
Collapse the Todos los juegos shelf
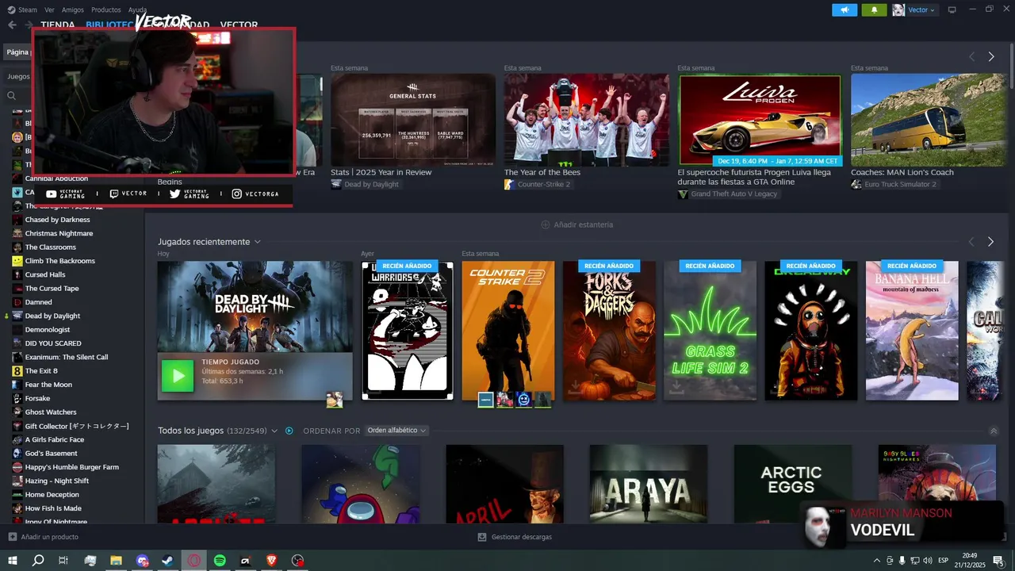(x=994, y=431)
